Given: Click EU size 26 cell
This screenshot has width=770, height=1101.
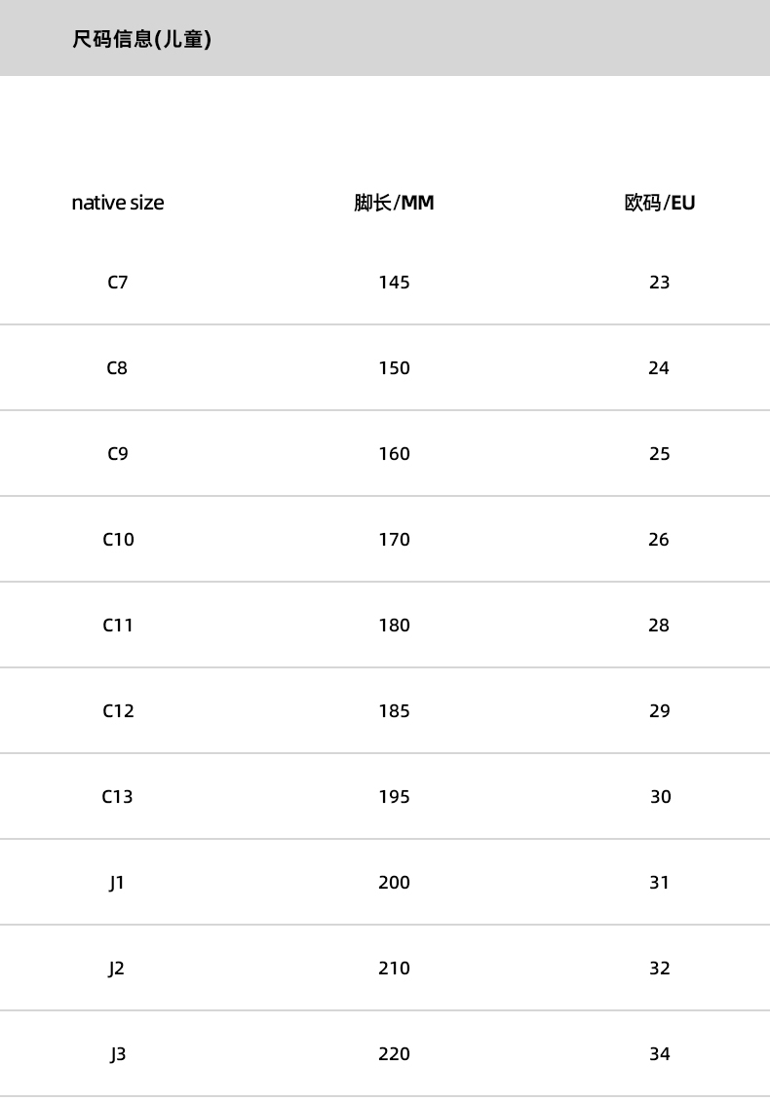Looking at the screenshot, I should [660, 540].
